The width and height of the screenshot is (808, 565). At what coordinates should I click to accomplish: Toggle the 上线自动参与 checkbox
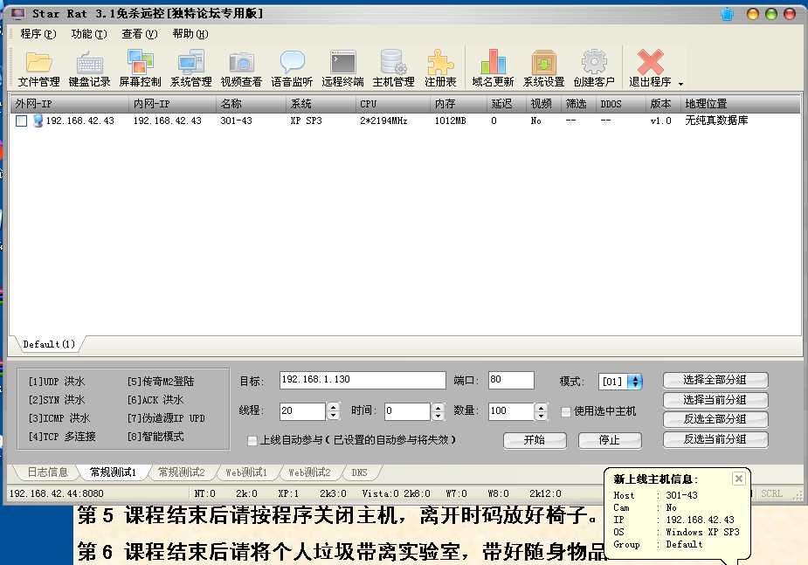click(x=252, y=440)
